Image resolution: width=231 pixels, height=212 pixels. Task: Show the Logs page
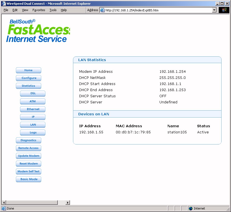[x=33, y=133]
